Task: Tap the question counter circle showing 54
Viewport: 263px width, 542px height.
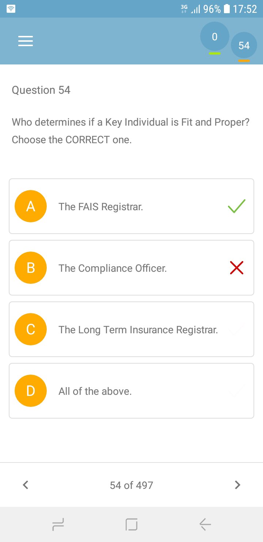Action: pos(244,45)
